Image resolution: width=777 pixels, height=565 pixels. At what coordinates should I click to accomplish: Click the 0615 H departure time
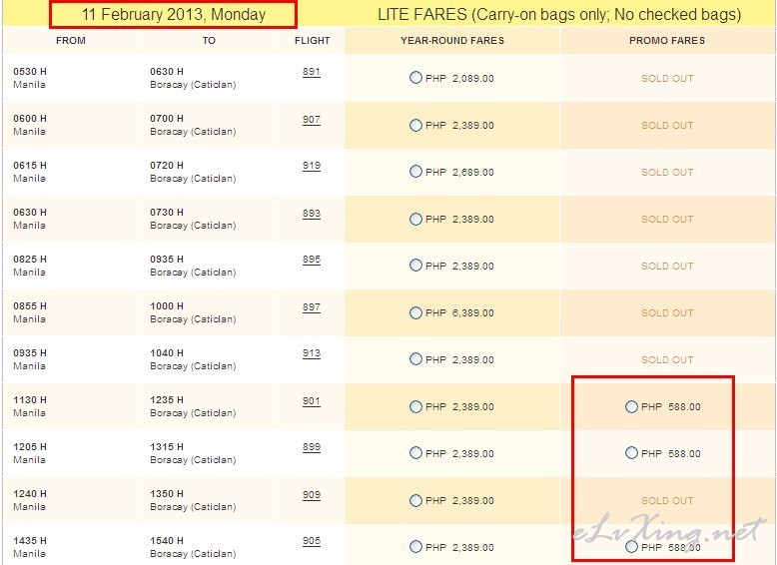30,166
